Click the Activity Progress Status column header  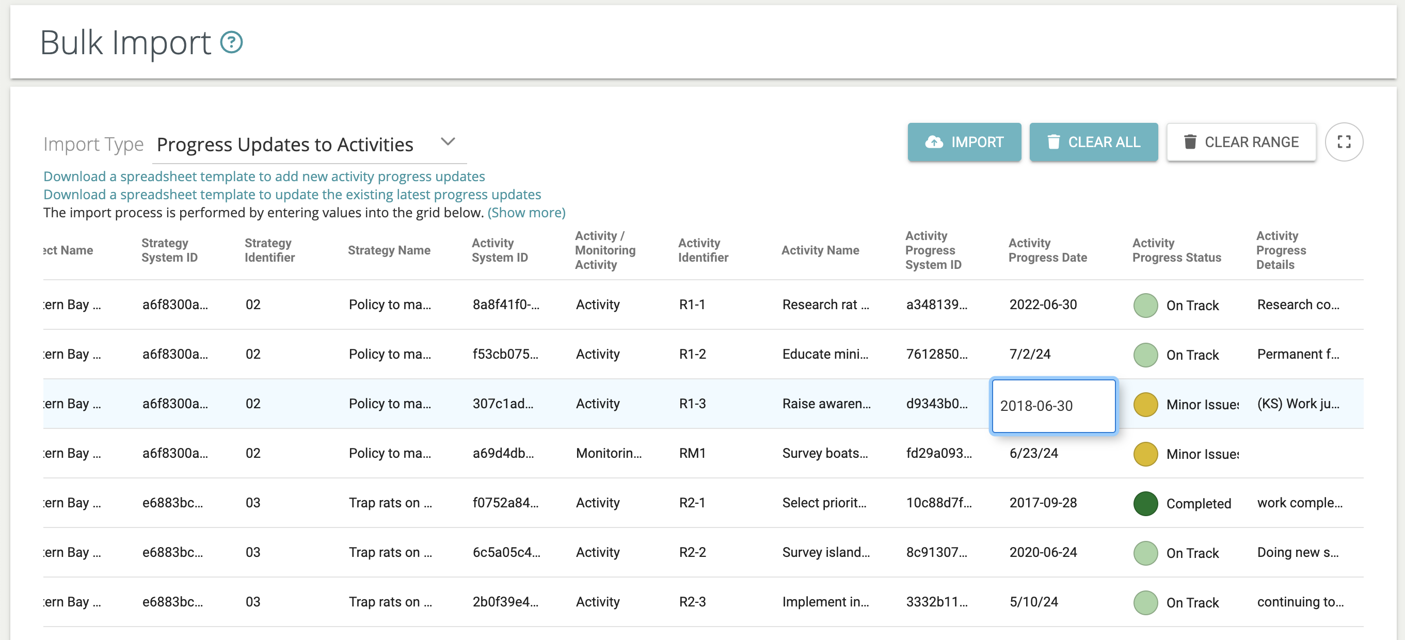coord(1176,250)
